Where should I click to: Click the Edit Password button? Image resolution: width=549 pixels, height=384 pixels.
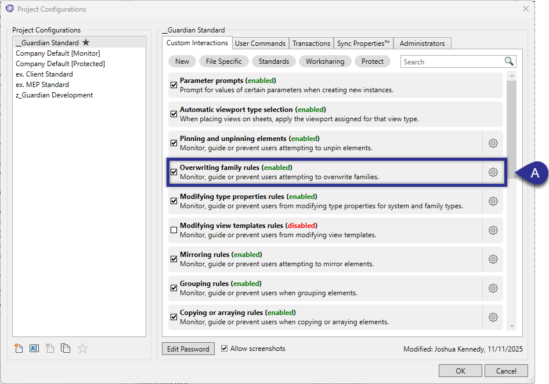coord(188,348)
